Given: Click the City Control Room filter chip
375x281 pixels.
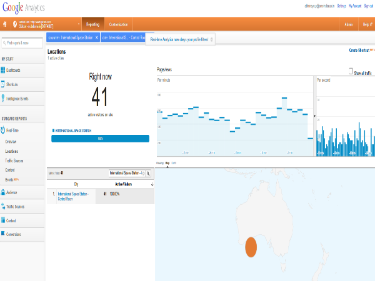Looking at the screenshot, I should [x=123, y=37].
